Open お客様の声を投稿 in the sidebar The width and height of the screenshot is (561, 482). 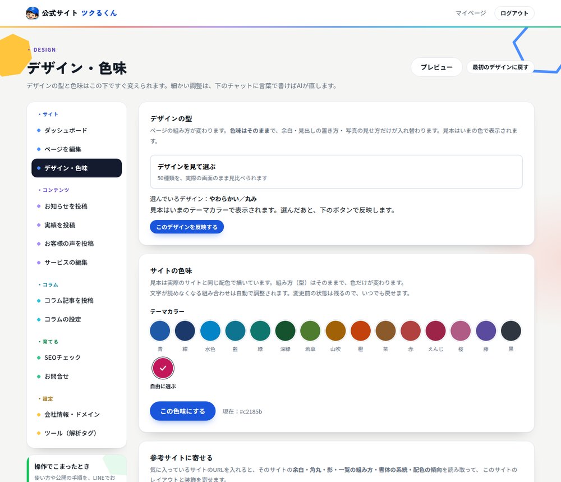[76, 244]
